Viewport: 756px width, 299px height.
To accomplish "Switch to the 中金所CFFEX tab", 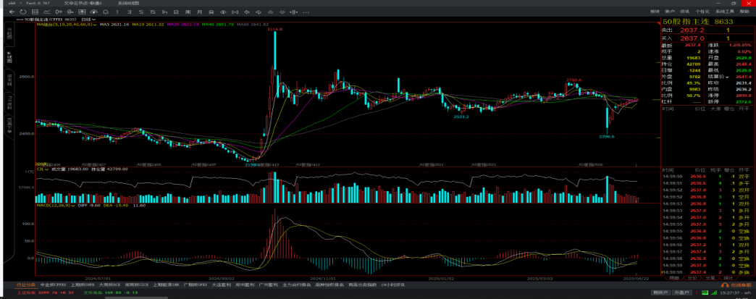I will pyautogui.click(x=54, y=285).
